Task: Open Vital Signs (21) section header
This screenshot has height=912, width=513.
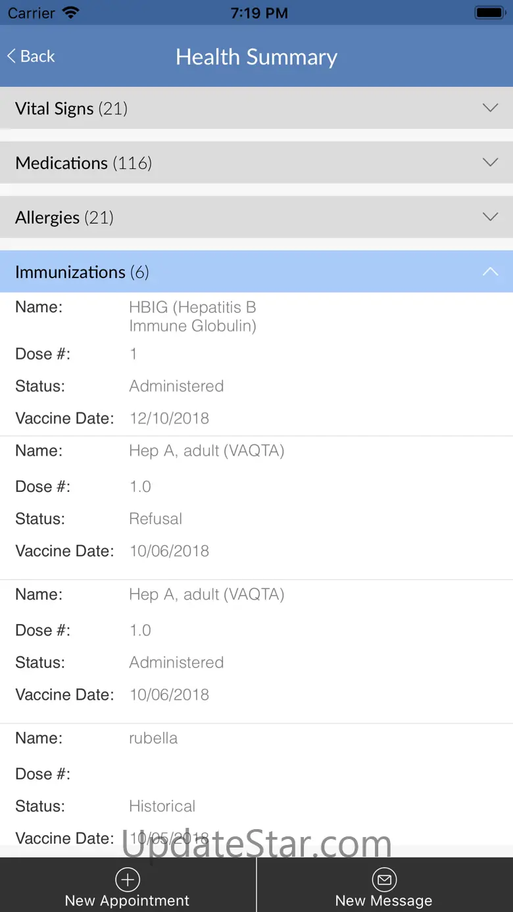Action: pos(71,108)
